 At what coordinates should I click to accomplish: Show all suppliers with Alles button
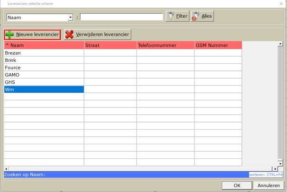pos(202,16)
